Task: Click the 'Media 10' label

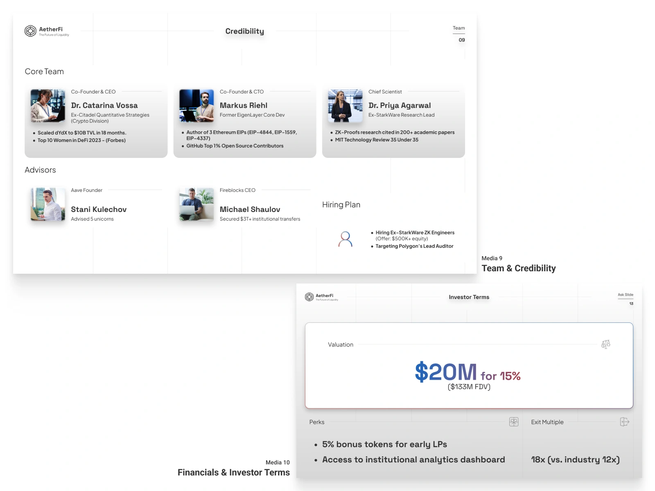Action: click(278, 462)
